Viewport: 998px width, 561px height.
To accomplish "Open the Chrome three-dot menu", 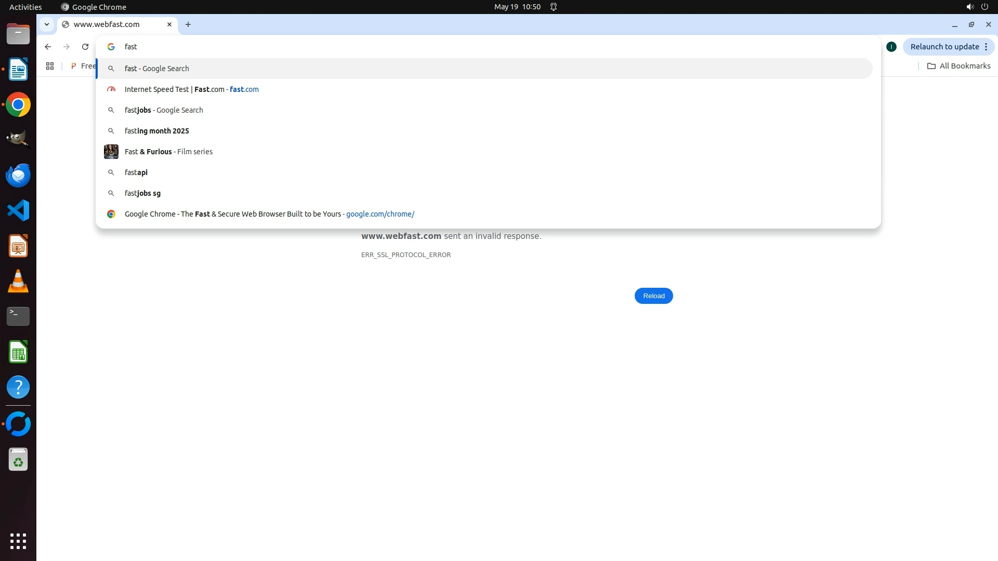I will pyautogui.click(x=986, y=47).
